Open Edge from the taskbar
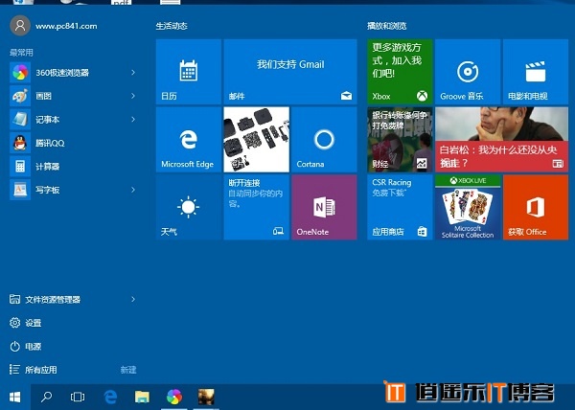This screenshot has height=410, width=575. click(110, 397)
